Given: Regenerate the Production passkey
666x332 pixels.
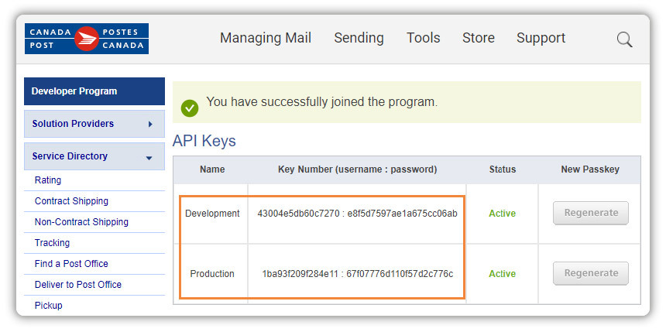Looking at the screenshot, I should (x=590, y=273).
